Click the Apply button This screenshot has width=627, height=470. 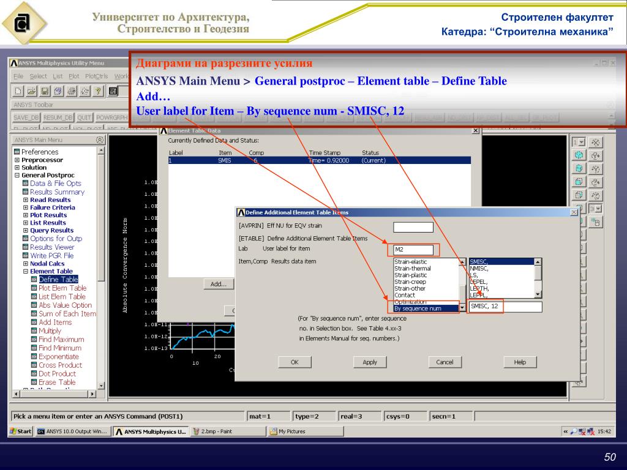(x=369, y=362)
